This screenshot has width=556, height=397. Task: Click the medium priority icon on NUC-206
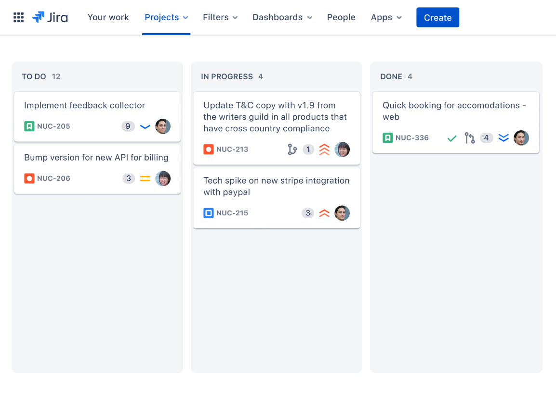(145, 178)
